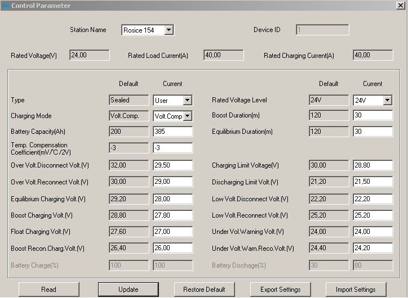Click the Update button
The width and height of the screenshot is (408, 298).
tap(128, 290)
